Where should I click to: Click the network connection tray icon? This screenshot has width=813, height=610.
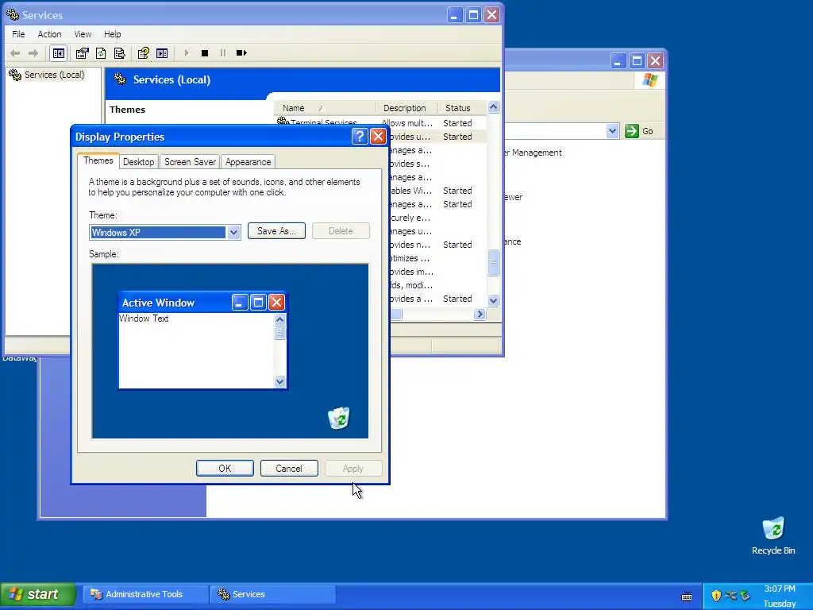pos(730,596)
